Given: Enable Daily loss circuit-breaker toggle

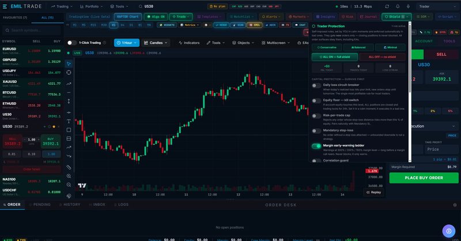Looking at the screenshot, I should 316,86.
